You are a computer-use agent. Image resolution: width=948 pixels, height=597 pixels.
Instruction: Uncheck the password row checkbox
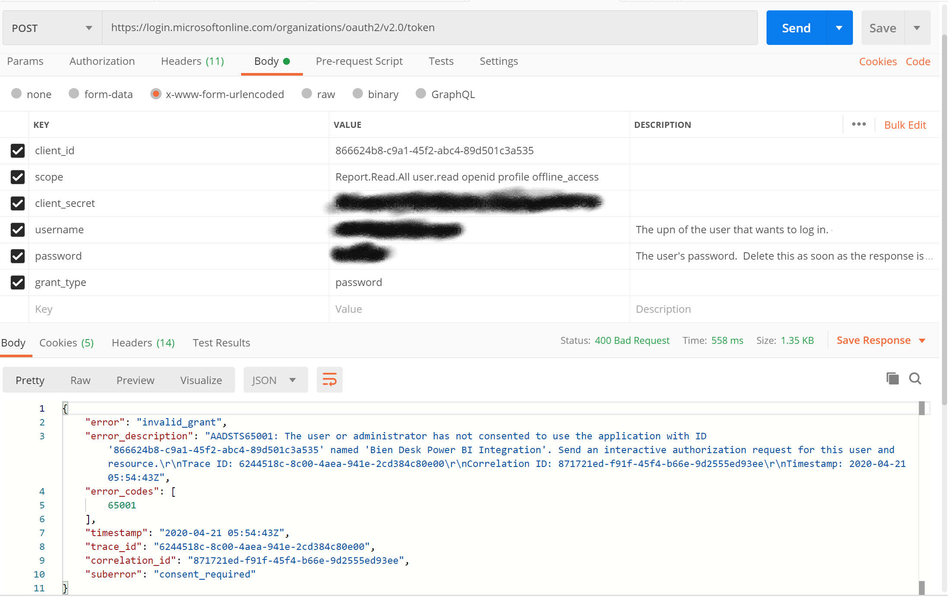pos(17,256)
